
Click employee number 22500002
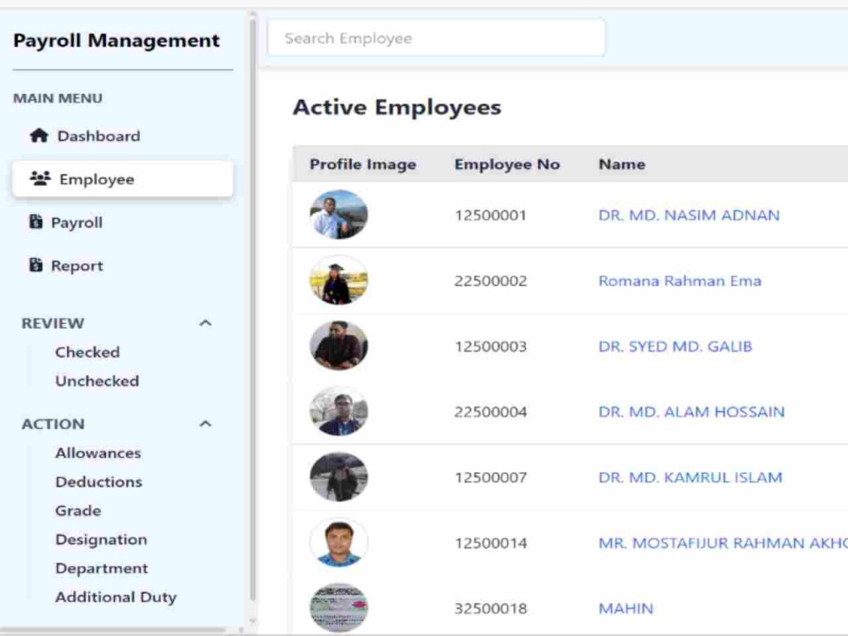coord(490,281)
